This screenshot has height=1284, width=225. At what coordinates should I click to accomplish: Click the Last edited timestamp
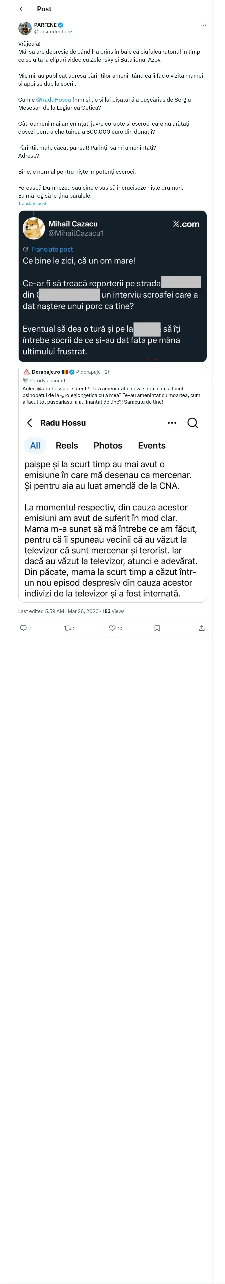tap(58, 611)
